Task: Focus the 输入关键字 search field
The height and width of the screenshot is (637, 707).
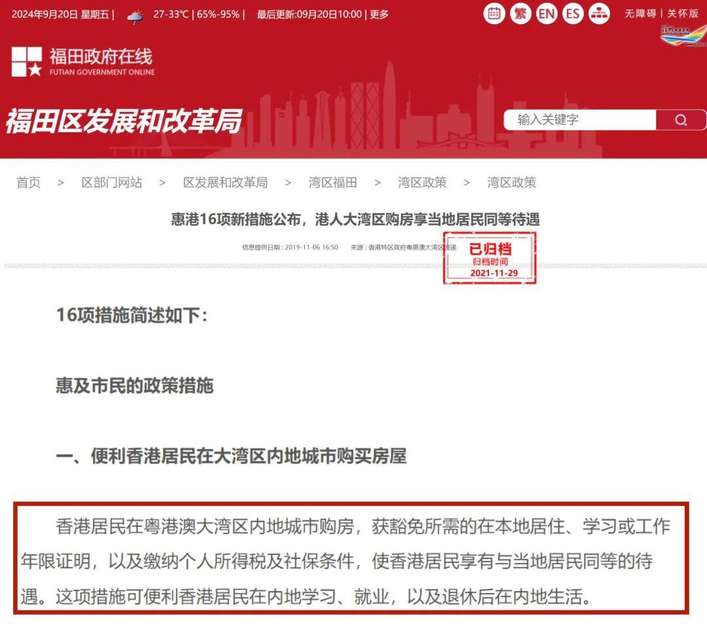Action: 580,120
